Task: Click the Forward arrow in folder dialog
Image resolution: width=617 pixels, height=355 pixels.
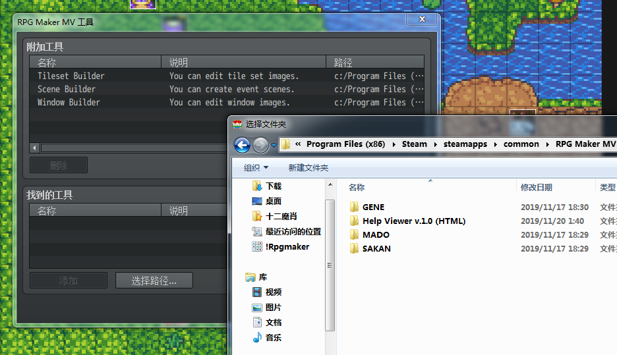Action: coord(260,145)
